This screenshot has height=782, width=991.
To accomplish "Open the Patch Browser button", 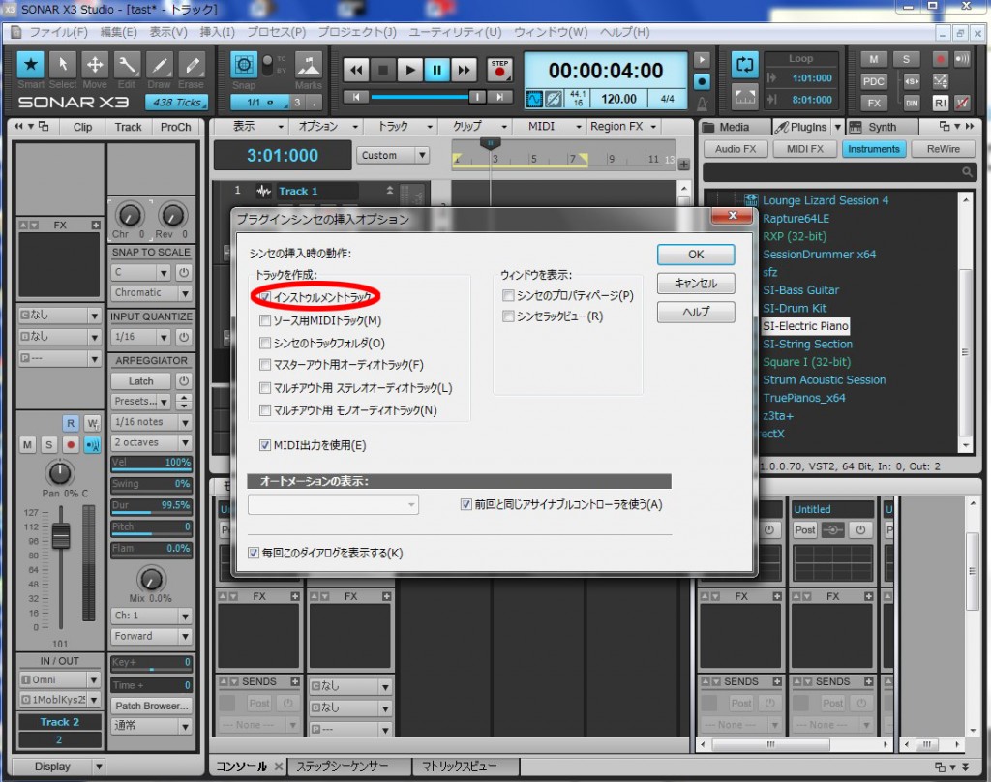I will click(x=151, y=706).
